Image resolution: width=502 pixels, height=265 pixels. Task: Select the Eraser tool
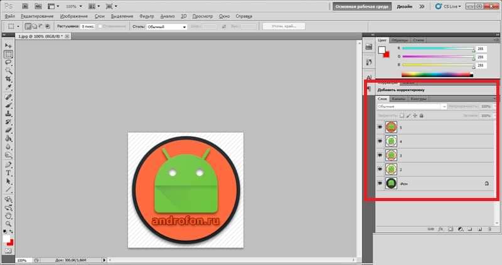[8, 130]
